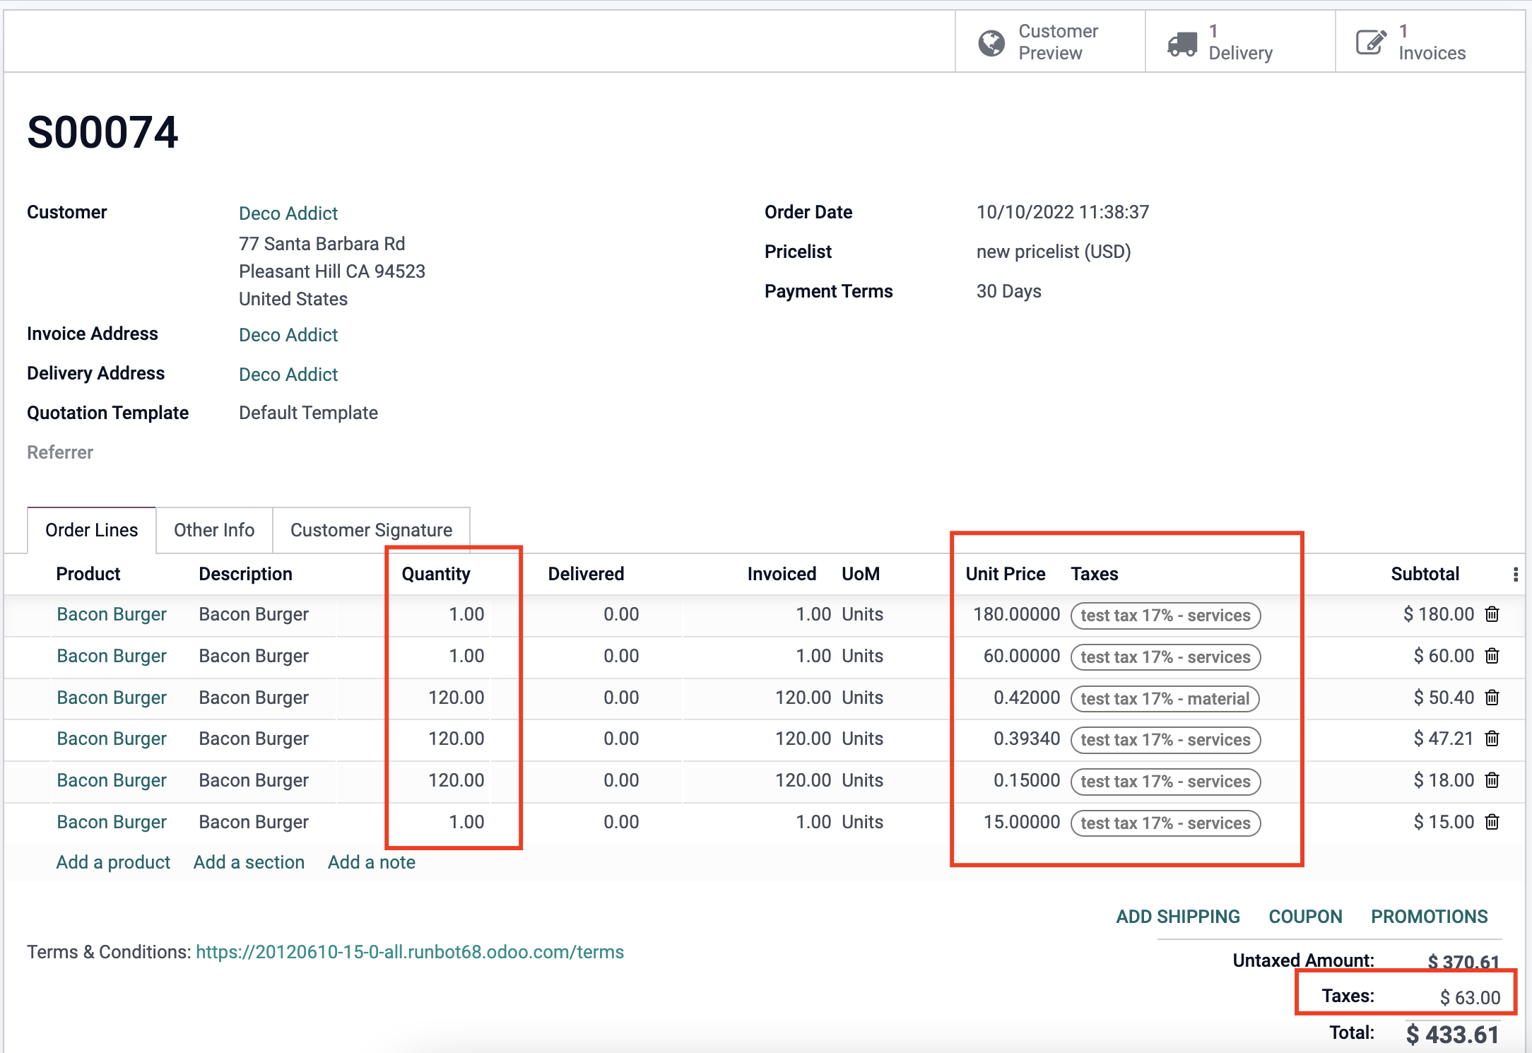Image resolution: width=1532 pixels, height=1053 pixels.
Task: Open Delivery Address Deco Addict link
Action: (x=288, y=375)
